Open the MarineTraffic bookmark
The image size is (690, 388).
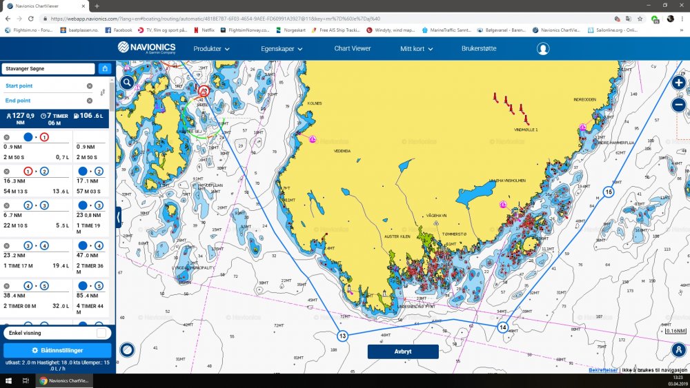(446, 30)
